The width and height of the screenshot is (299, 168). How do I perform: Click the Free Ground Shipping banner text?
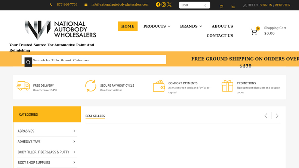click(245, 62)
